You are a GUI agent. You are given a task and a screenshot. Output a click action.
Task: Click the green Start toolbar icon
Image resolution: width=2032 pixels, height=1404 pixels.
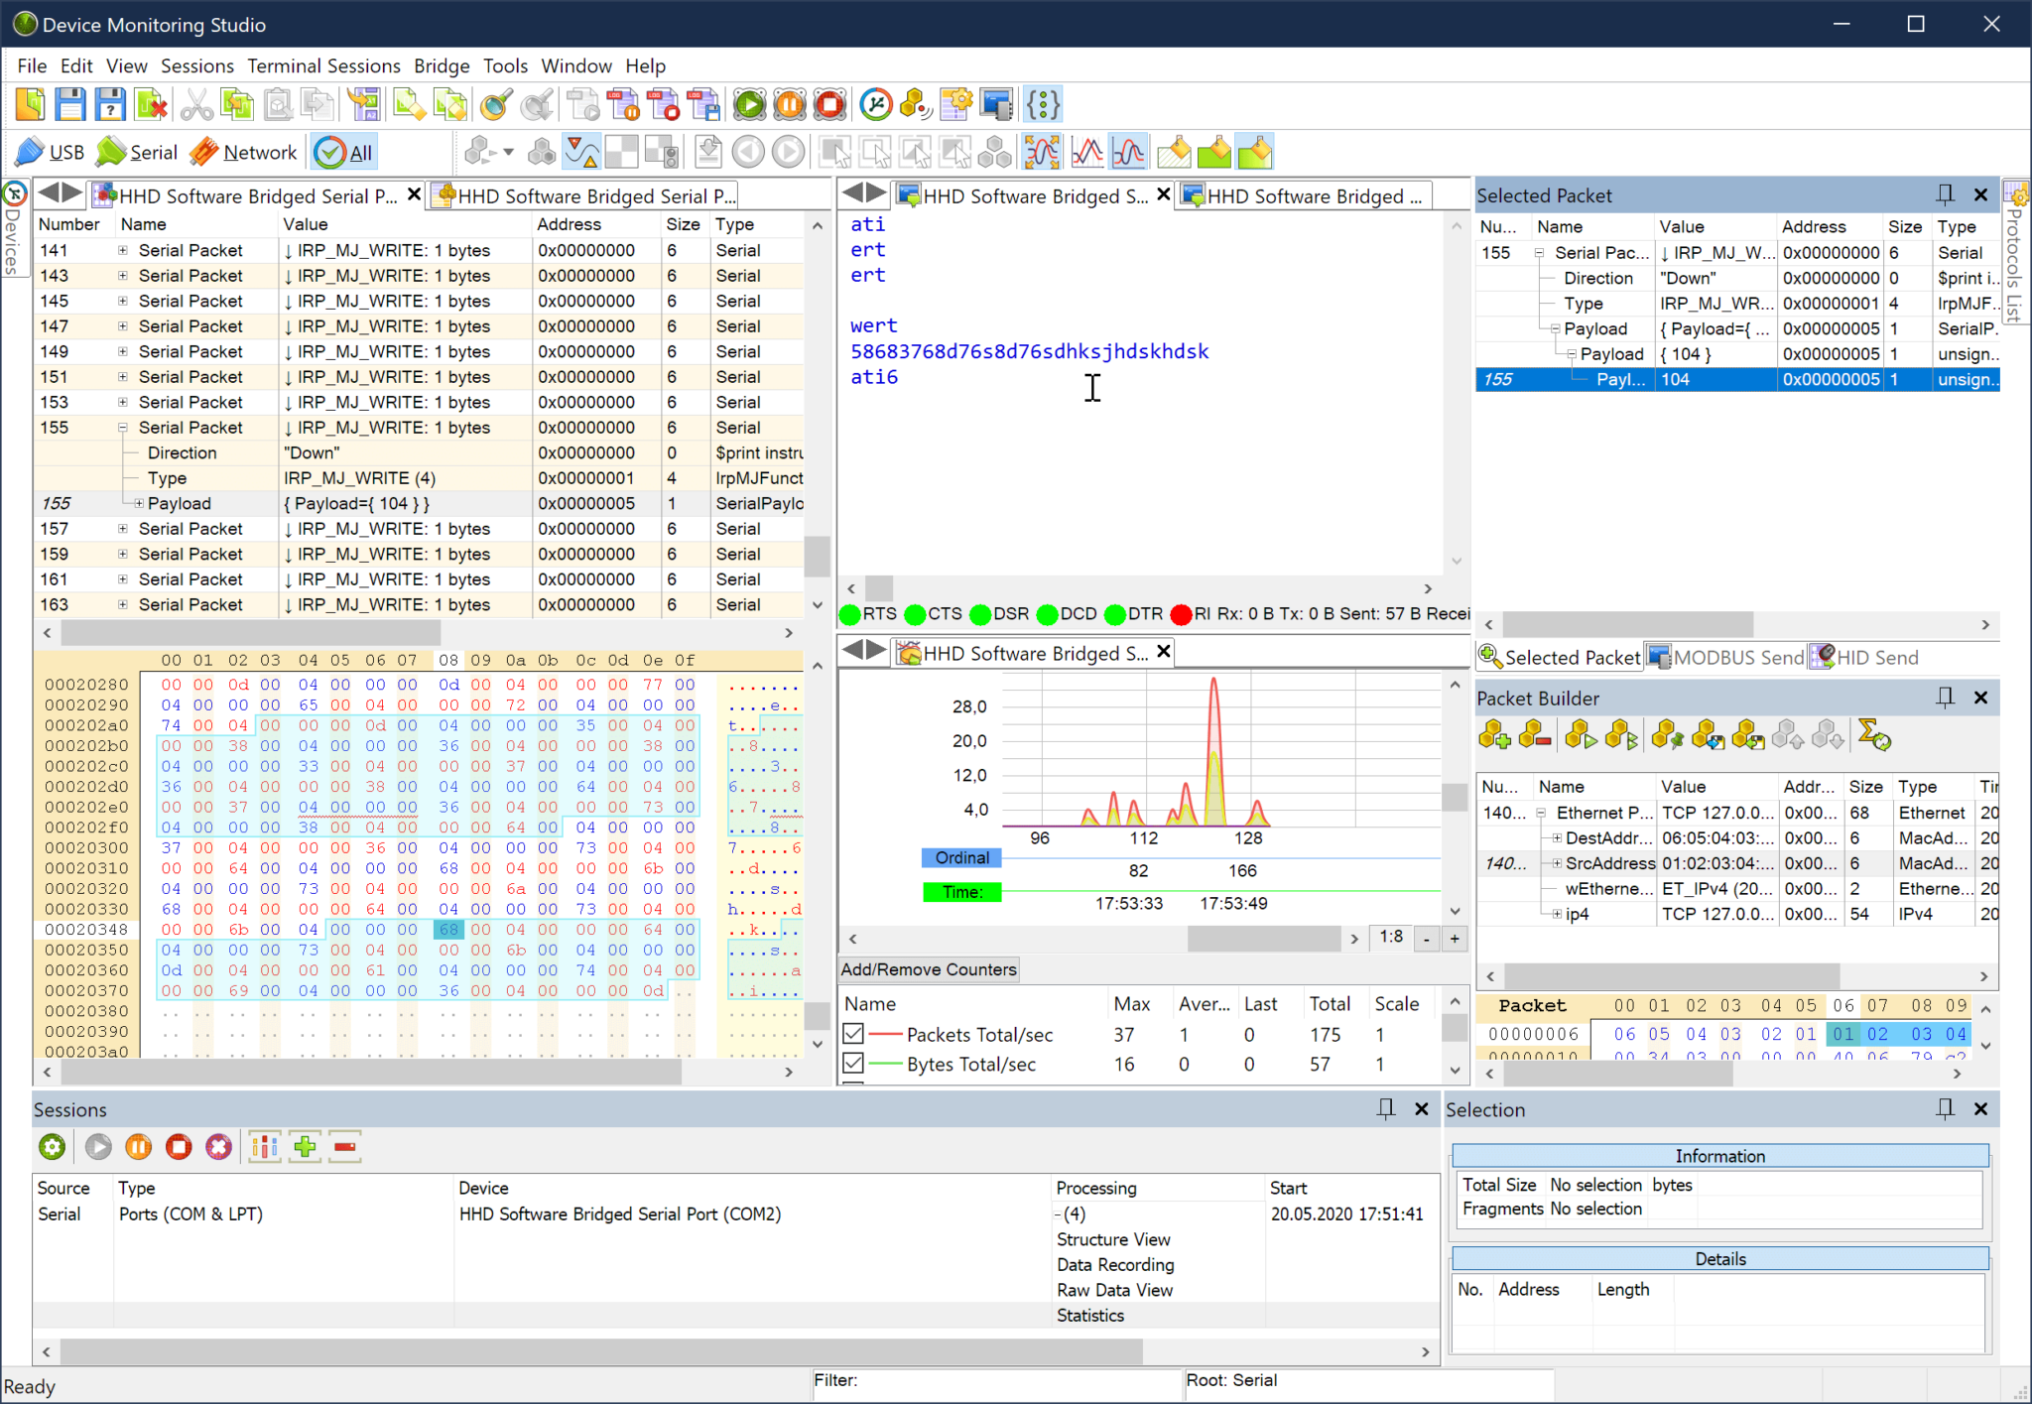tap(749, 104)
